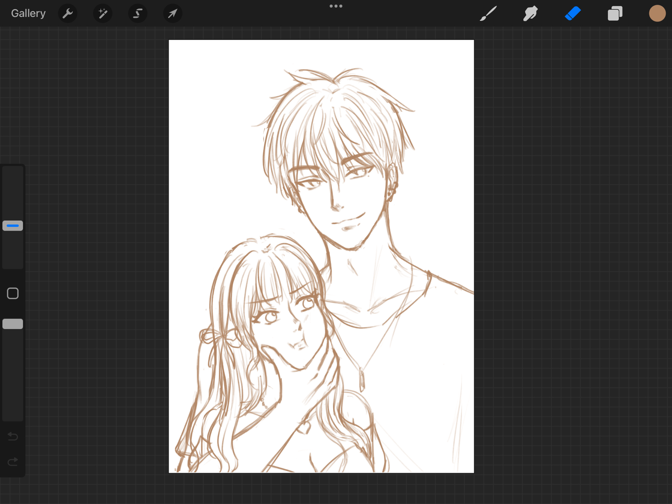The height and width of the screenshot is (504, 672).
Task: Open the active color picker circle
Action: [x=657, y=13]
